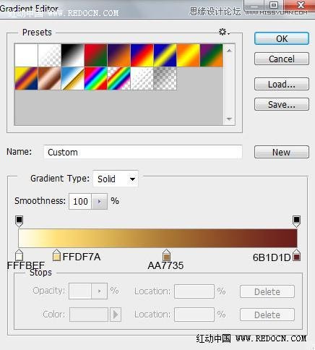Select the chrome blue-gold gradient preset

(72, 78)
